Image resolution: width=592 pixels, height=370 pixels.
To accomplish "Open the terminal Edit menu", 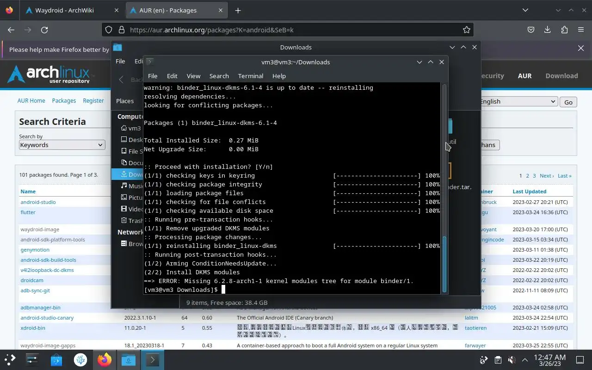I will pos(172,76).
